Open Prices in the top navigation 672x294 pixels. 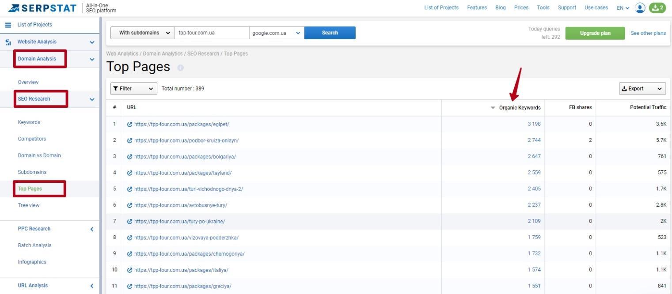[521, 8]
